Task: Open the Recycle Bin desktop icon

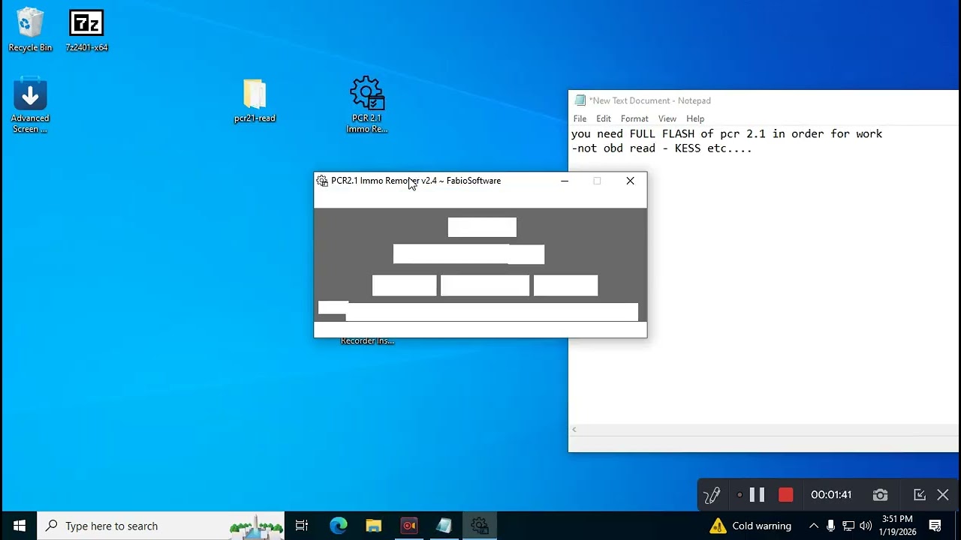Action: tap(30, 30)
